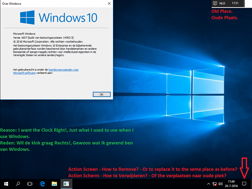The image size is (252, 189).
Task: Open the network status tray icon
Action: point(215,184)
